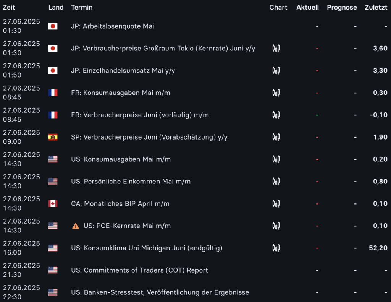391x302 pixels.
Task: Click chart icon for FR Konsumausgaben Mai
Action: pyautogui.click(x=276, y=93)
